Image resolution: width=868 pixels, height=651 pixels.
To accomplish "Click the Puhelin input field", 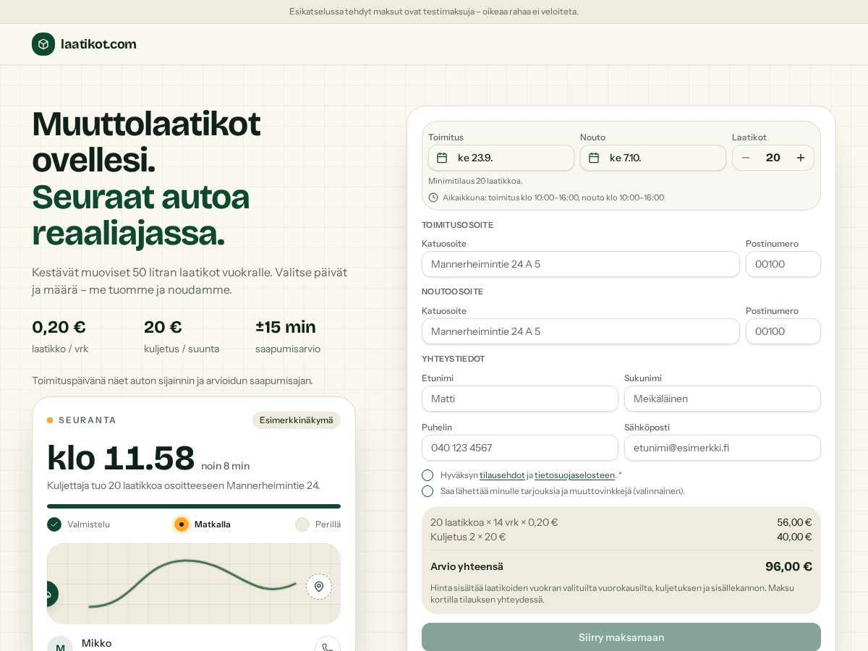I will [520, 448].
